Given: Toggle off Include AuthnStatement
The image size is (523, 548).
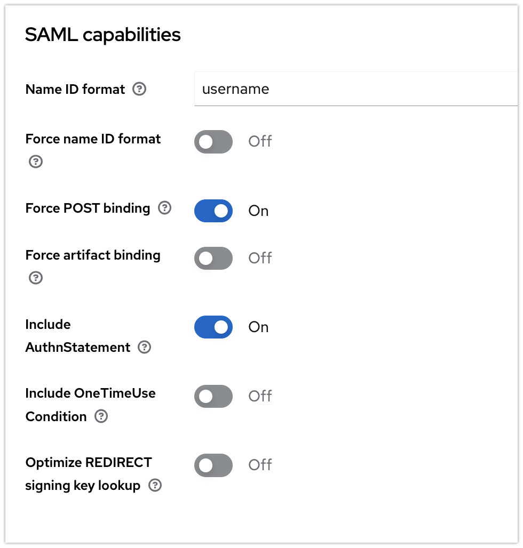Looking at the screenshot, I should click(x=213, y=327).
